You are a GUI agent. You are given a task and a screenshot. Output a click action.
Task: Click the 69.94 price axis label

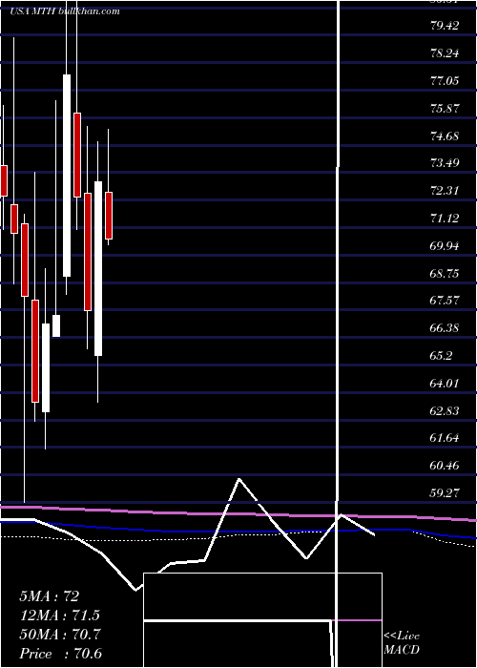[445, 246]
